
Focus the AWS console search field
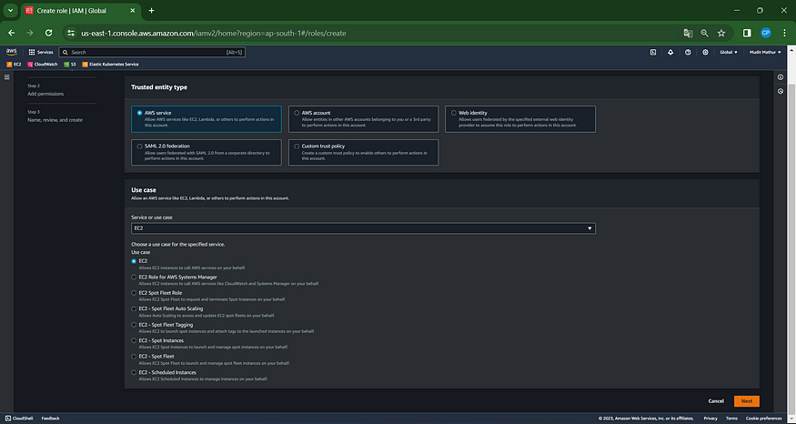coord(152,52)
